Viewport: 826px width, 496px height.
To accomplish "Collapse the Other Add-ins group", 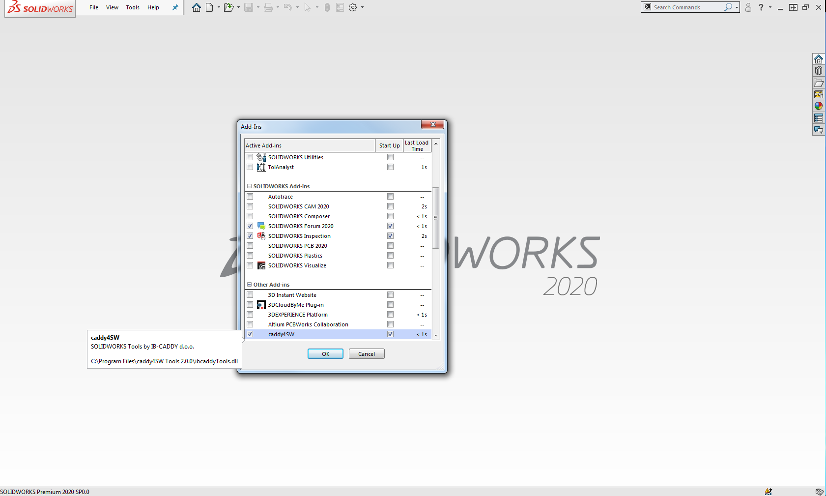I will pyautogui.click(x=249, y=285).
